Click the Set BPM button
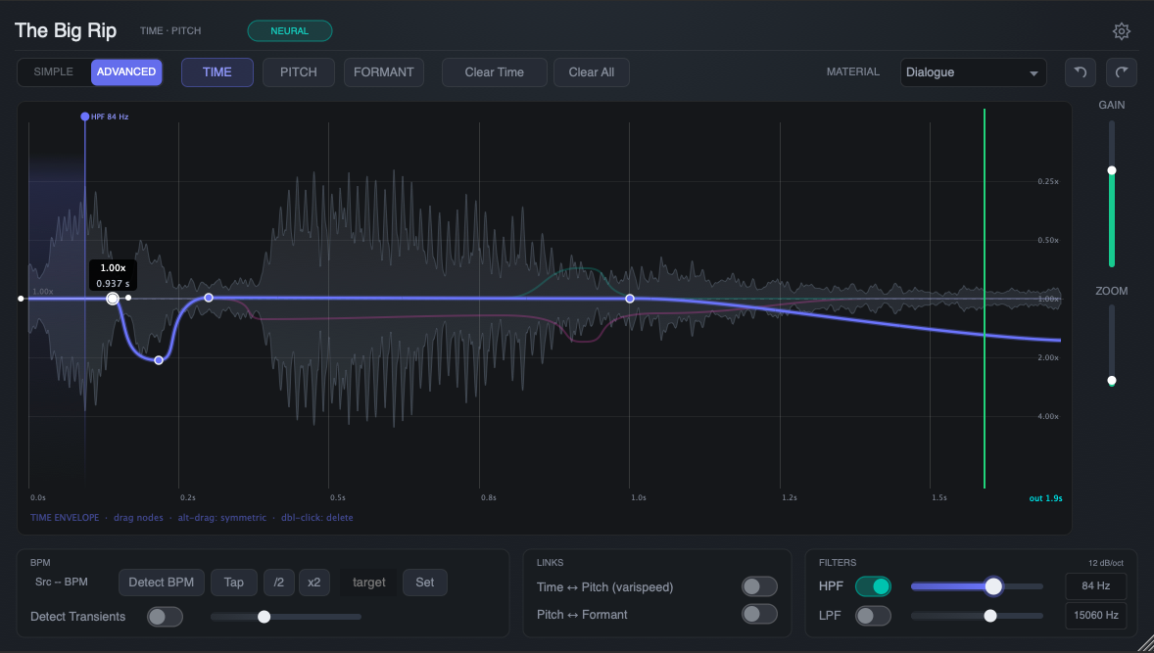Image resolution: width=1154 pixels, height=653 pixels. [424, 583]
